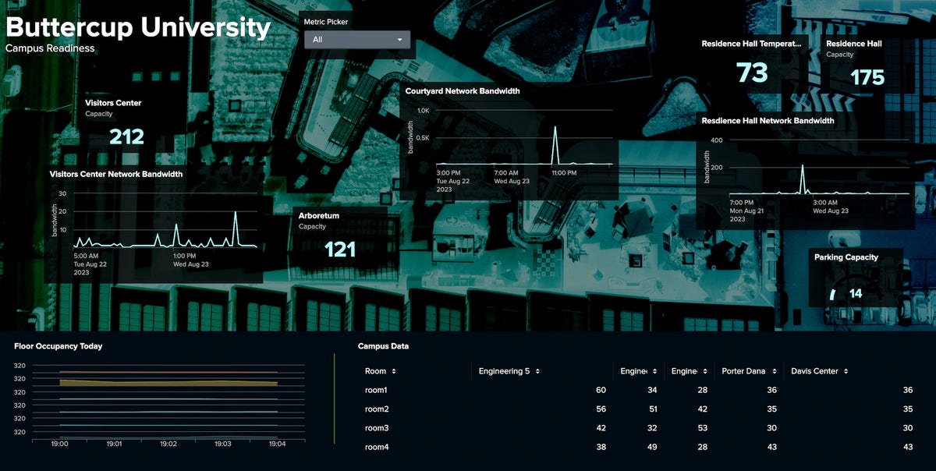Click the Arboretum capacity value 121
This screenshot has height=471, width=936.
[x=340, y=250]
